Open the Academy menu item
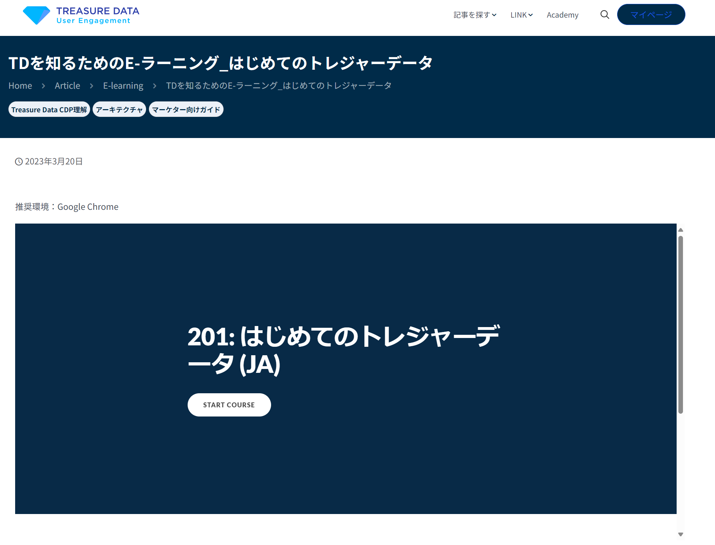 click(x=562, y=15)
